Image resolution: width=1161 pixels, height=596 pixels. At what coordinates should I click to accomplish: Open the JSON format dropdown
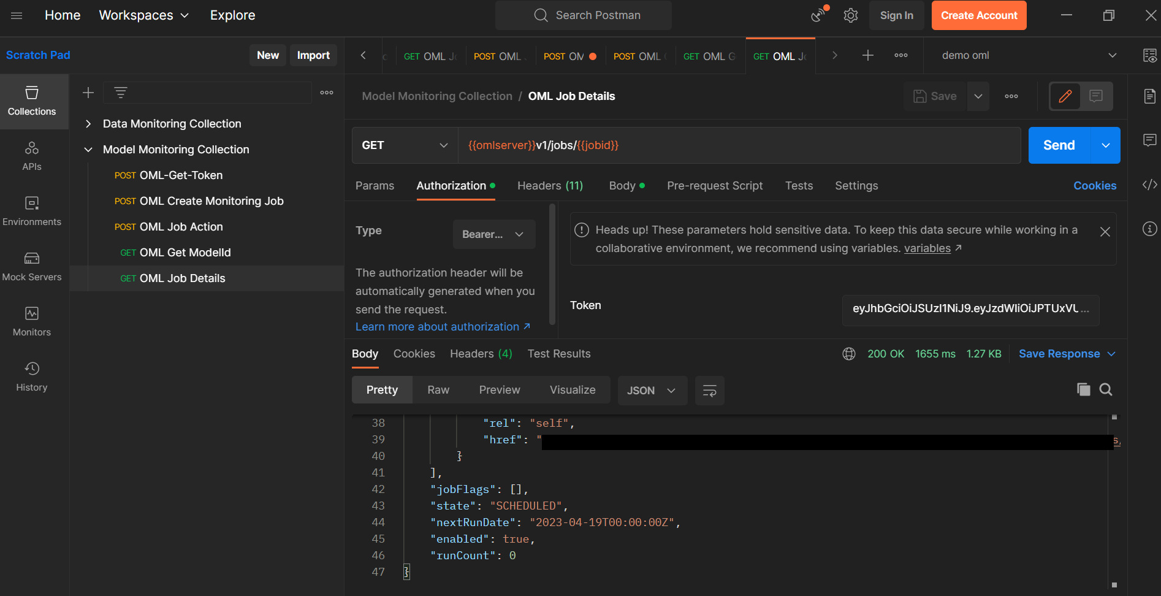tap(651, 391)
